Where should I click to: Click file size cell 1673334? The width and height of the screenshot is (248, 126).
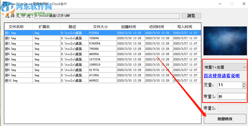pos(103,59)
